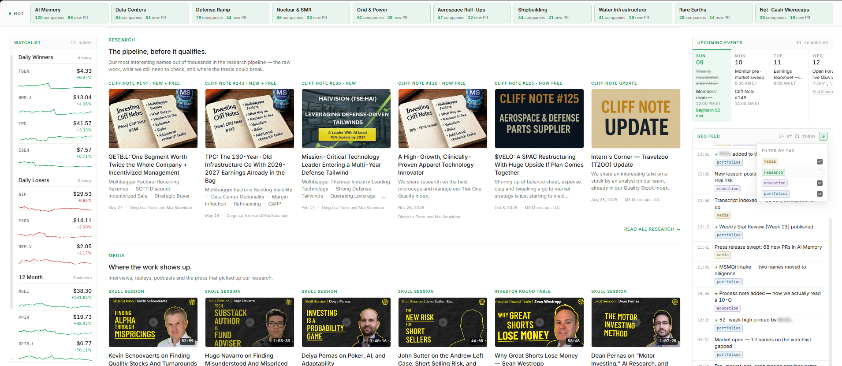Screen dimensions: 842x366
Task: Open the Aerospace Roll-Ups hot theme
Action: click(x=472, y=13)
